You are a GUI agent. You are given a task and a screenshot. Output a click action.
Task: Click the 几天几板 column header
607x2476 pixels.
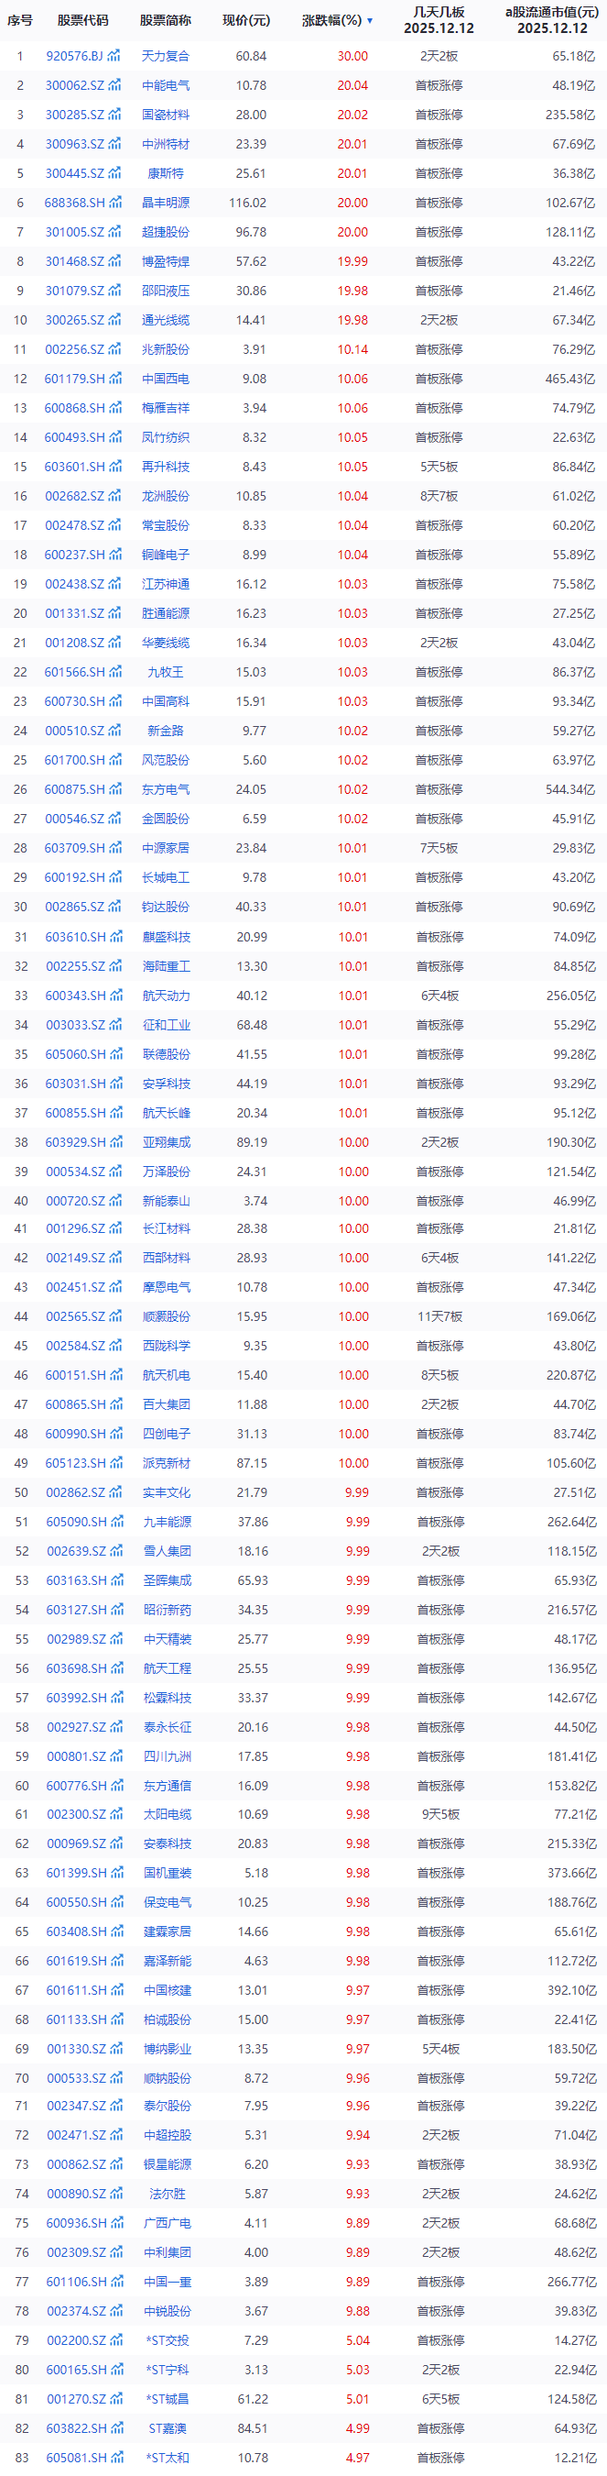438,20
